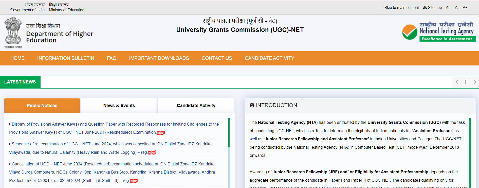Click the Ministry of Education text

coord(67,10)
